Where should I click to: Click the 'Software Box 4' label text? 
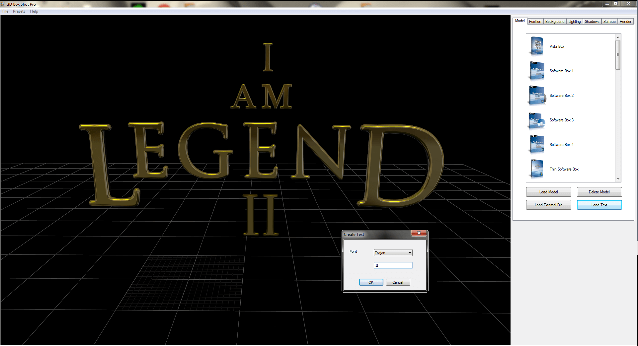pos(561,145)
